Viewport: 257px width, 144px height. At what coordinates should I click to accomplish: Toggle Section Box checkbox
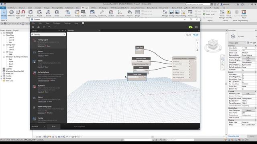(x=243, y=89)
